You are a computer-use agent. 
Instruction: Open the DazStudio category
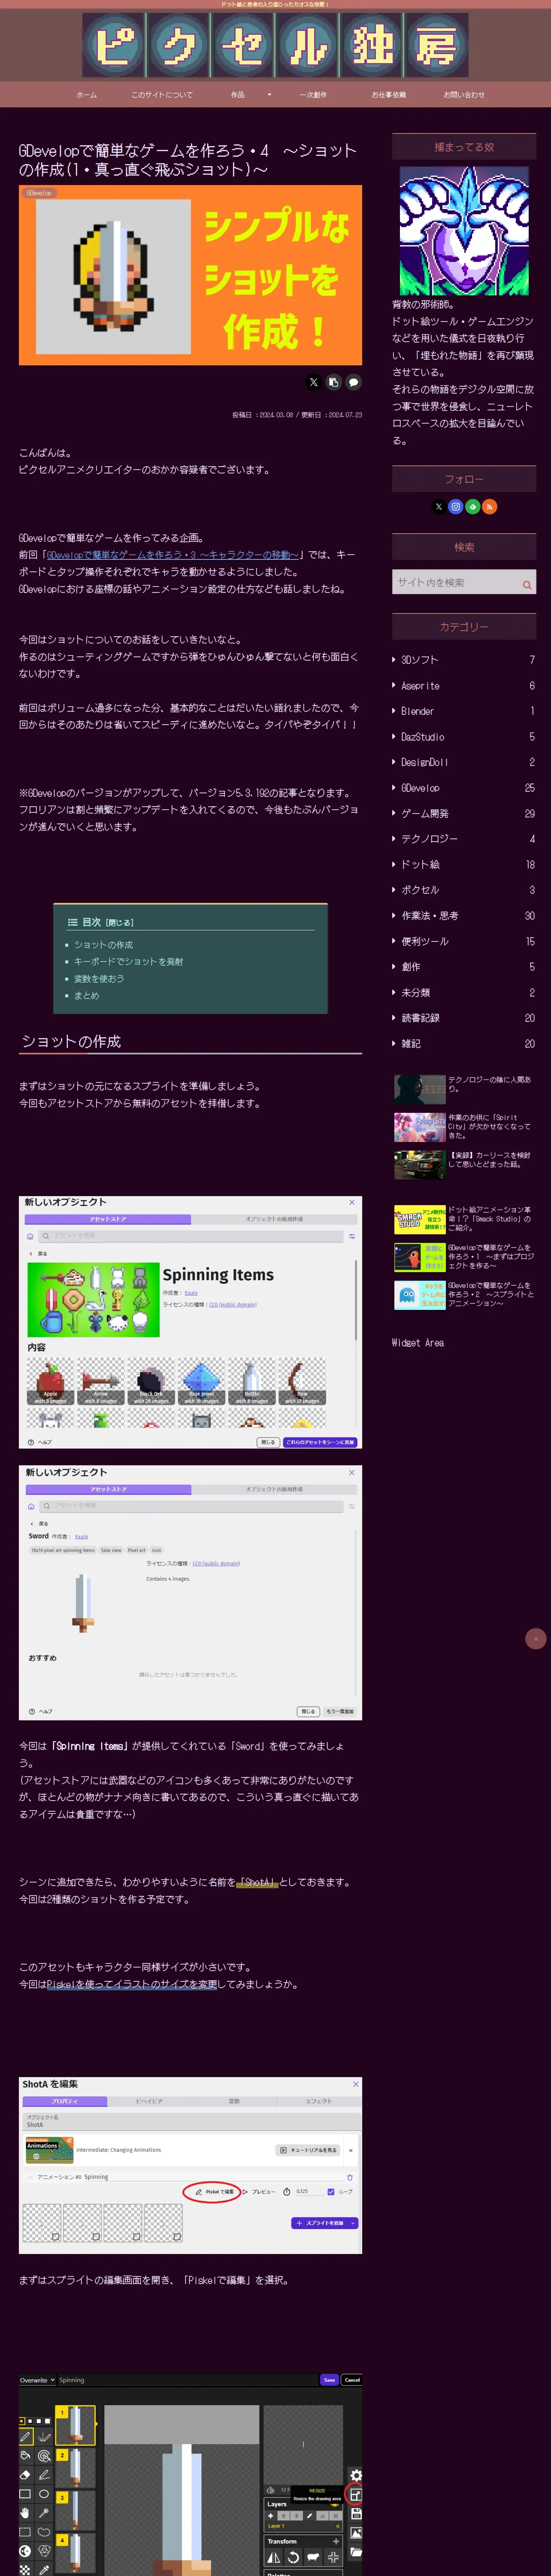[x=463, y=737]
